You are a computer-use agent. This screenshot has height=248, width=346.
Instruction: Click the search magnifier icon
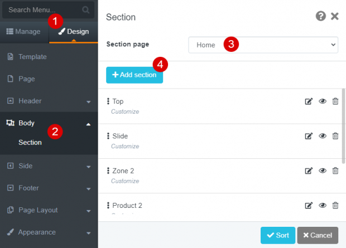(x=85, y=10)
